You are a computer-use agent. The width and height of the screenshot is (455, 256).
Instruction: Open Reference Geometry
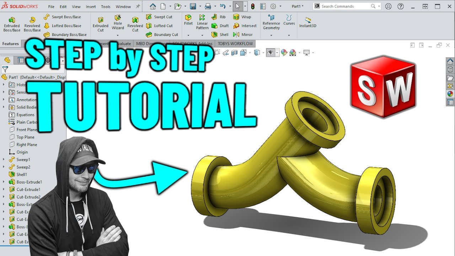click(271, 22)
